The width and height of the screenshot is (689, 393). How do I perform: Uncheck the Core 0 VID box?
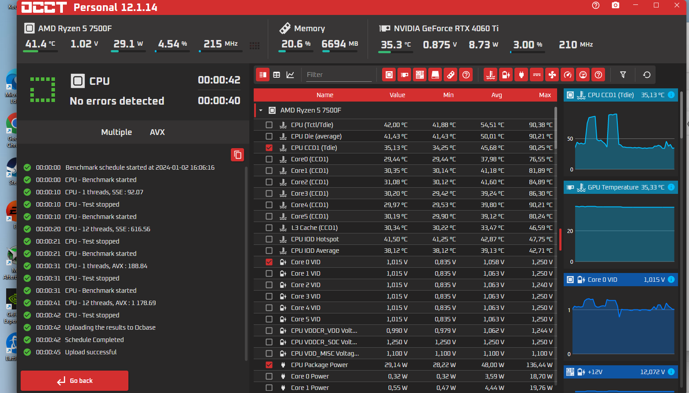[269, 262]
